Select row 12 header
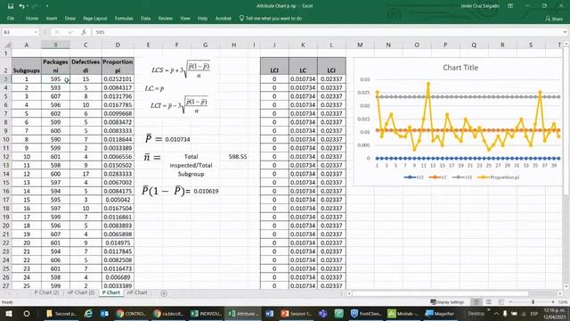 tap(6, 157)
